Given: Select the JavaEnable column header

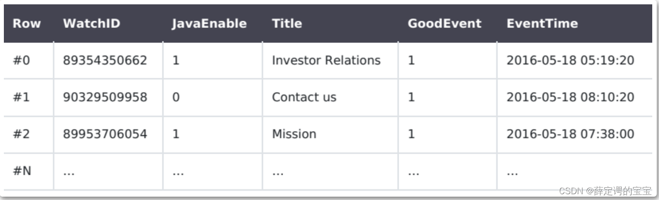Looking at the screenshot, I should 209,24.
